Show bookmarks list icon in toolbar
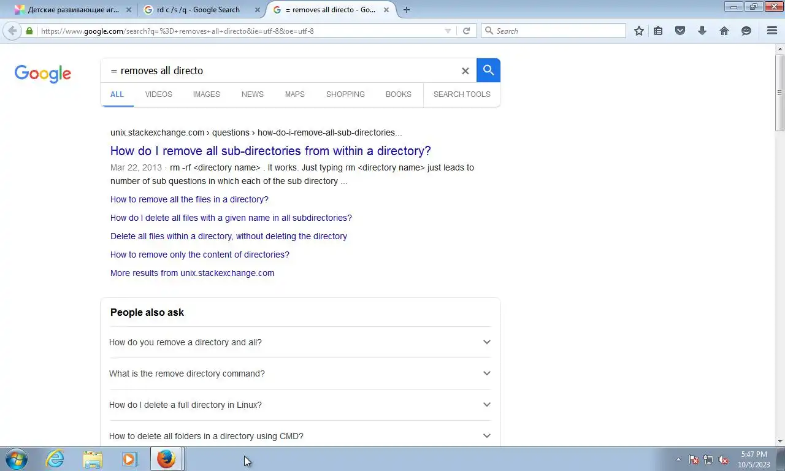785x471 pixels. click(658, 31)
